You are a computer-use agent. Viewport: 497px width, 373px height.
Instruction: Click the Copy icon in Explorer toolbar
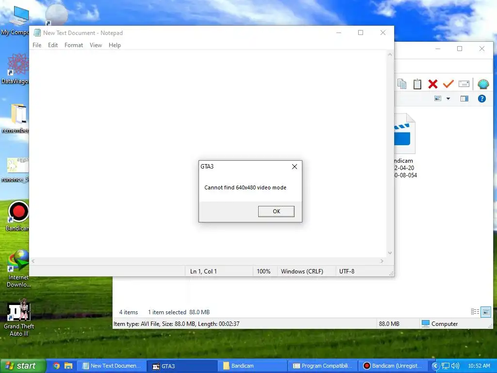point(401,84)
